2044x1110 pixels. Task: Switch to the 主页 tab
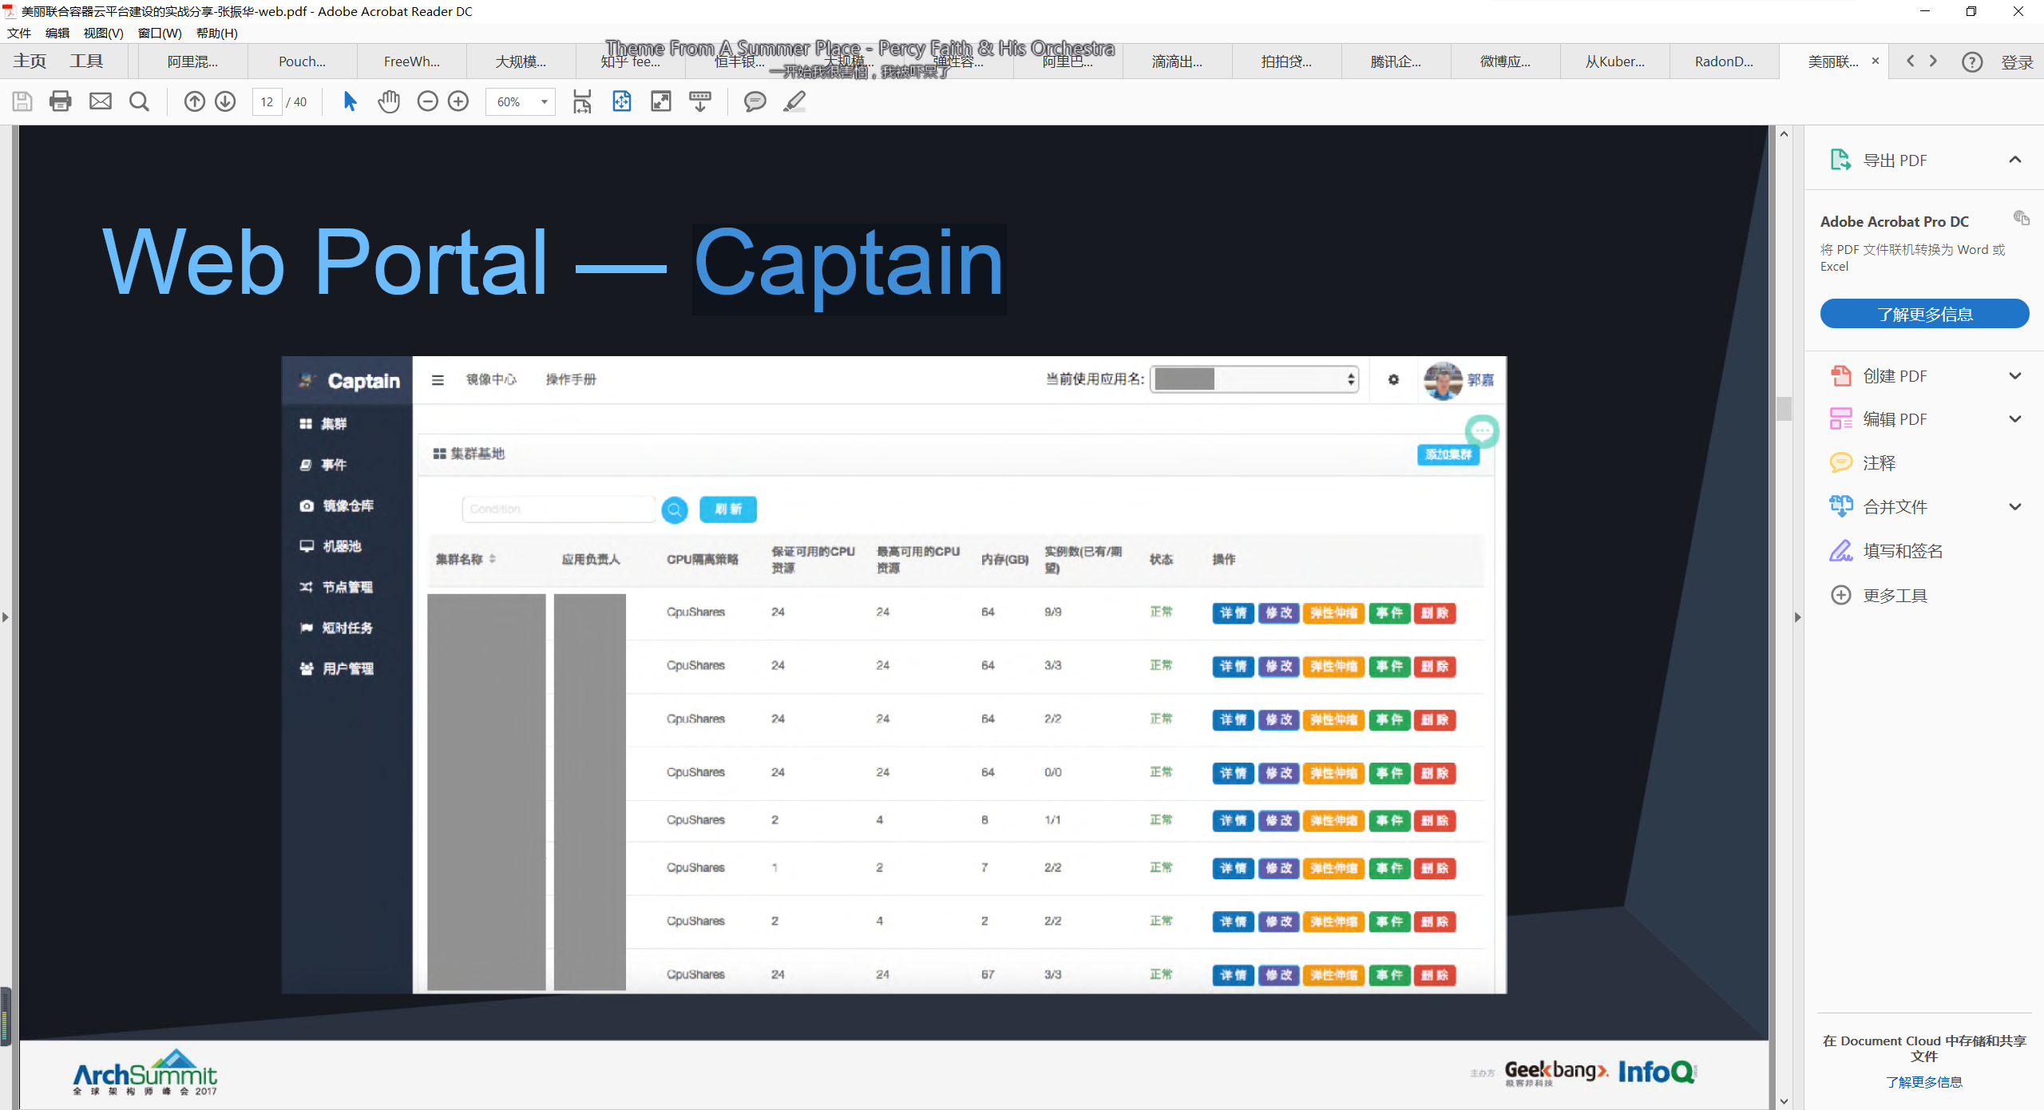[30, 61]
